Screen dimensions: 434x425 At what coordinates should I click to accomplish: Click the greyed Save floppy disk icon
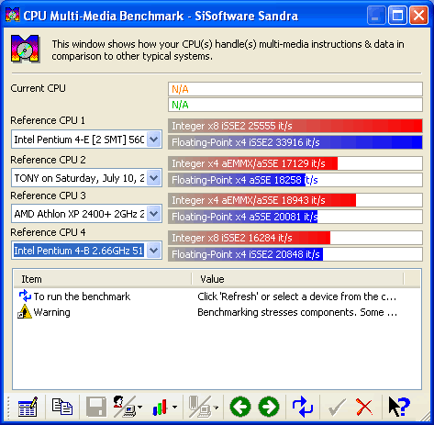coord(96,407)
